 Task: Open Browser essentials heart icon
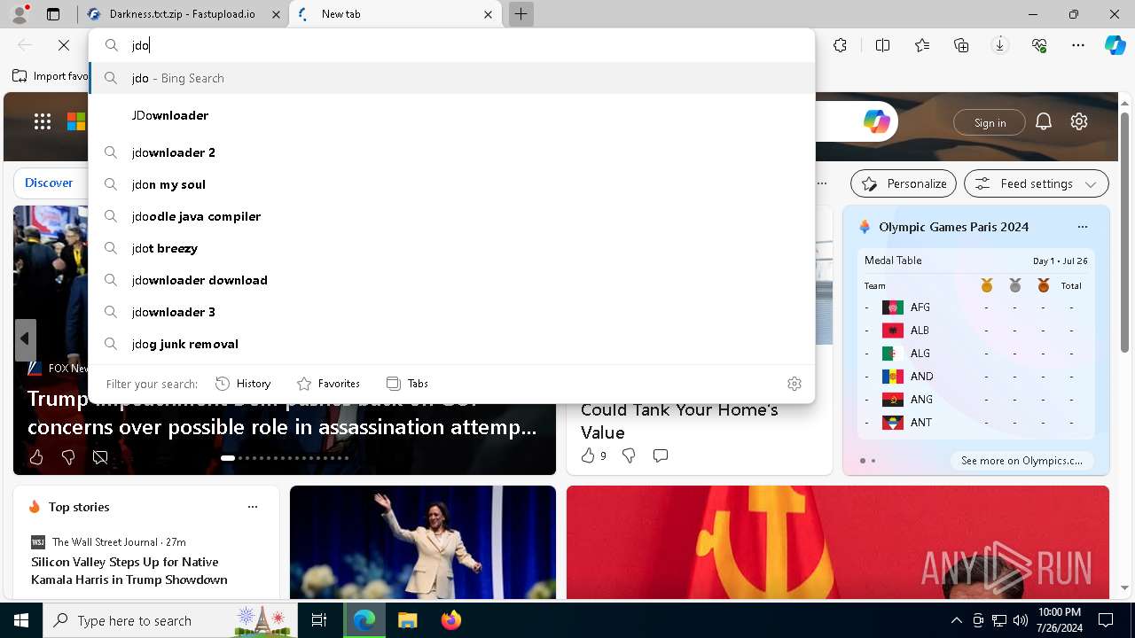click(x=1039, y=45)
